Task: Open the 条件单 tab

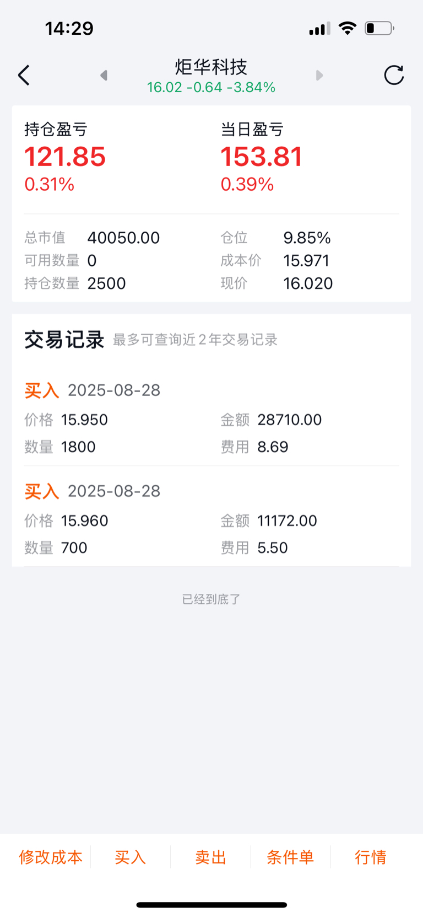Action: [x=290, y=857]
